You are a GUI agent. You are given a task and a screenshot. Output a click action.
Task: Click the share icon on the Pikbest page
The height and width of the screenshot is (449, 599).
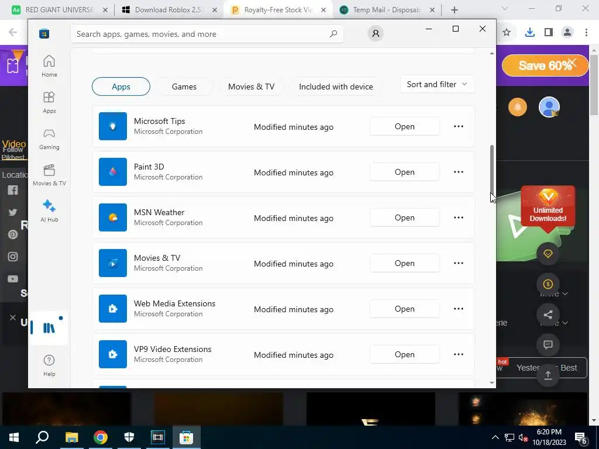(548, 315)
